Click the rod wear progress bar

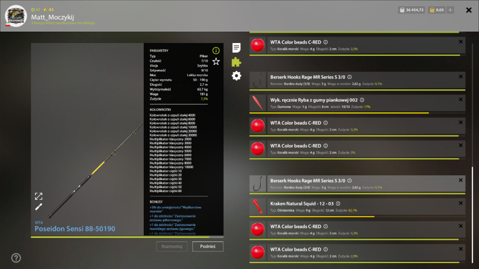(x=127, y=237)
